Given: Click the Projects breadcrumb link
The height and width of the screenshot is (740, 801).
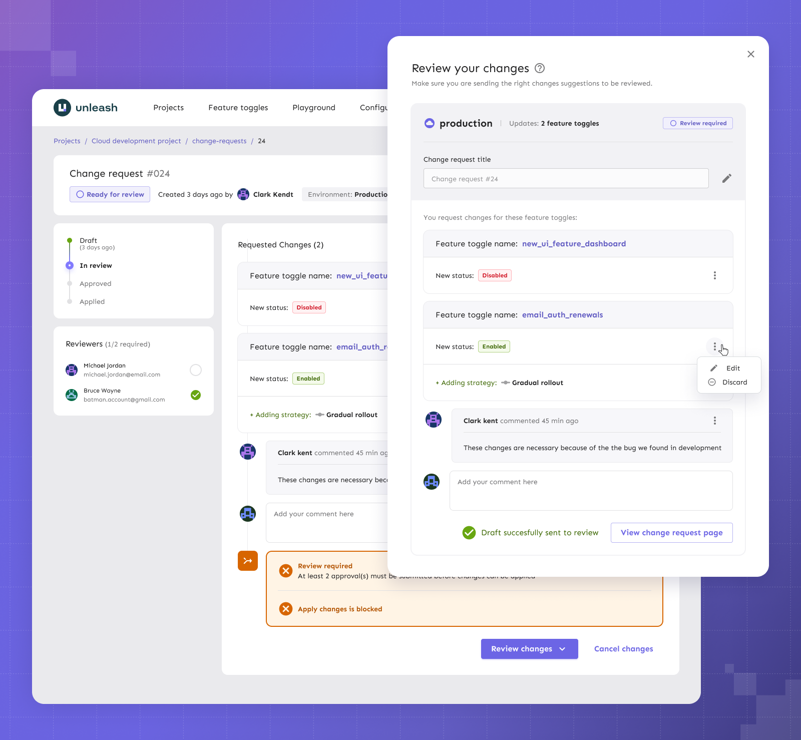Looking at the screenshot, I should coord(67,141).
